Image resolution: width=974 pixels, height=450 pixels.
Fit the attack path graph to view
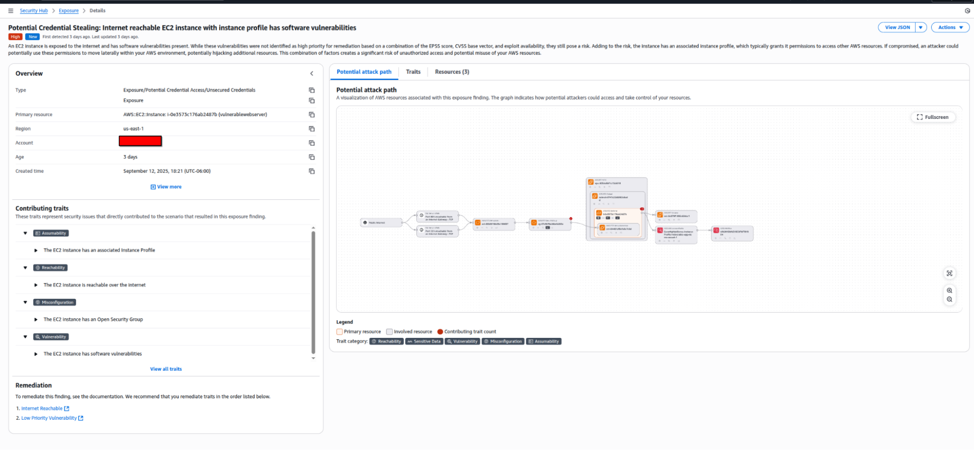(x=949, y=273)
